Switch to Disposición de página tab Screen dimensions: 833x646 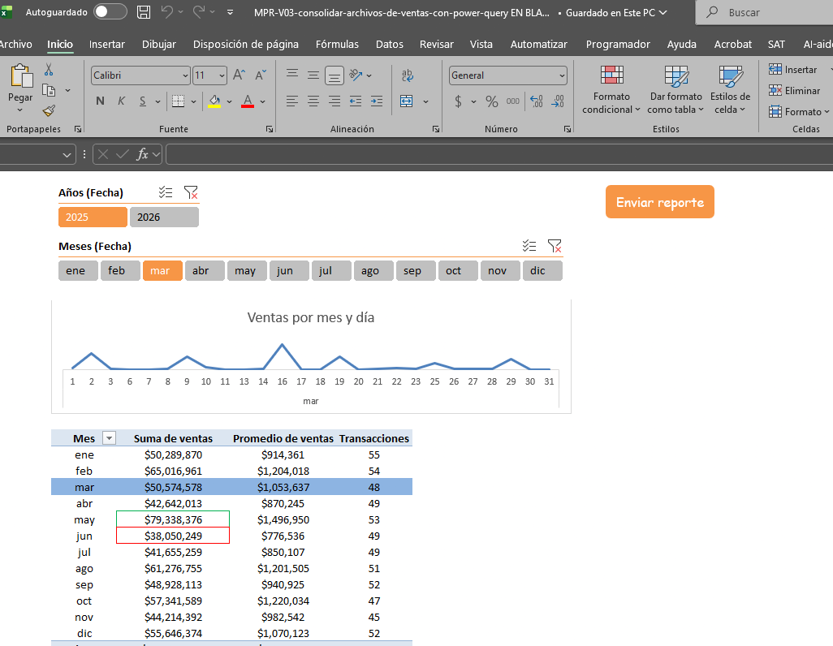[245, 44]
